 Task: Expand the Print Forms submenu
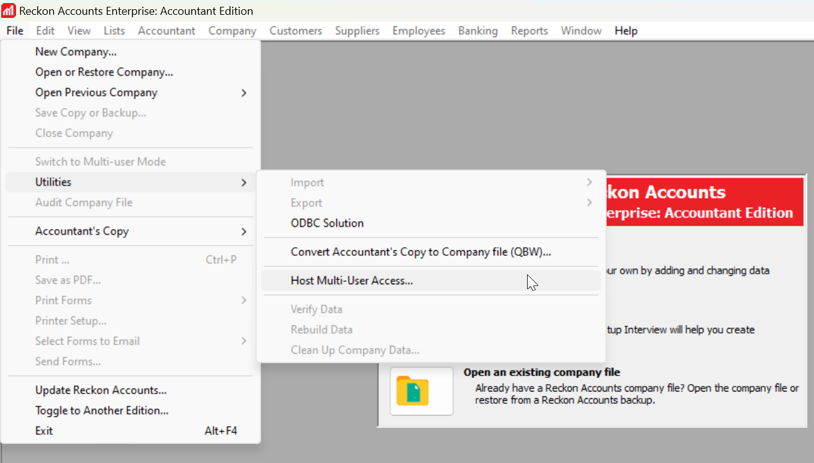(130, 300)
